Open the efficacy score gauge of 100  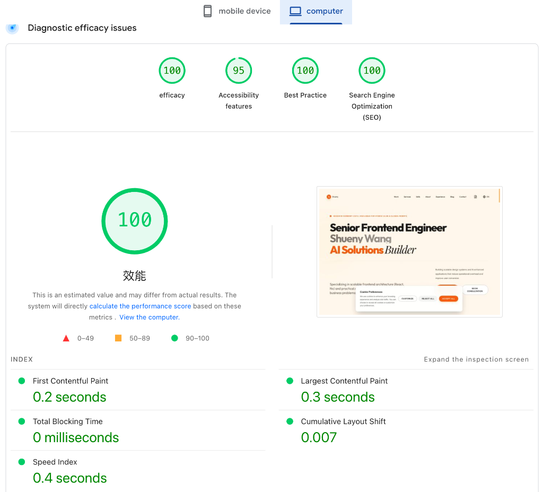point(172,71)
